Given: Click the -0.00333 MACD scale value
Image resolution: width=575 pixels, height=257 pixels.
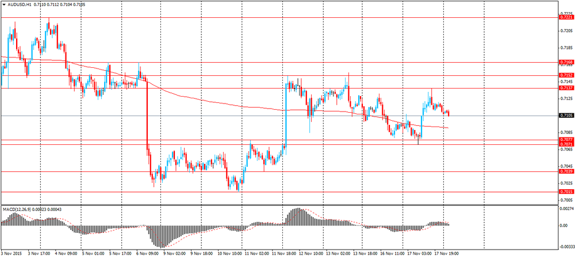Looking at the screenshot, I should (565, 247).
